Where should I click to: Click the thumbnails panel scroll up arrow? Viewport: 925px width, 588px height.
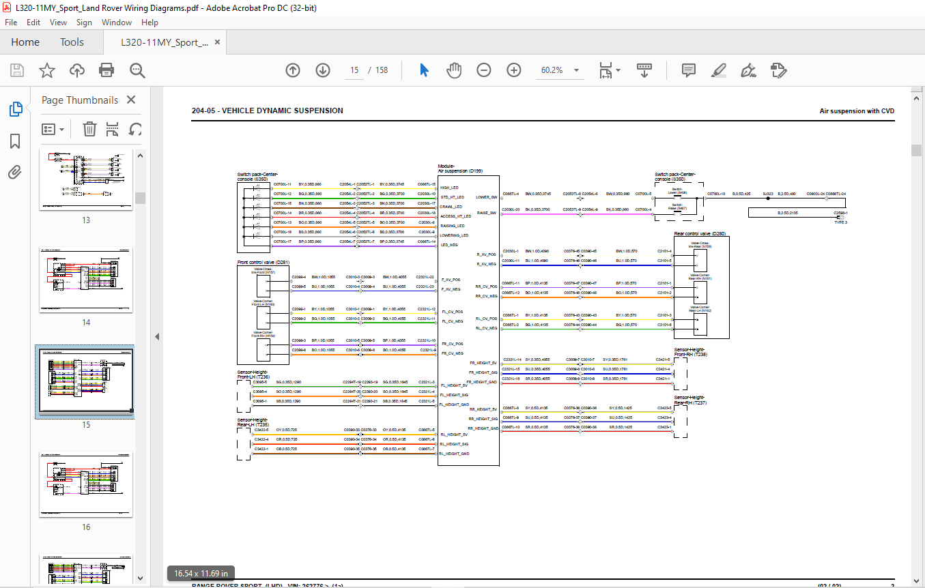point(140,155)
